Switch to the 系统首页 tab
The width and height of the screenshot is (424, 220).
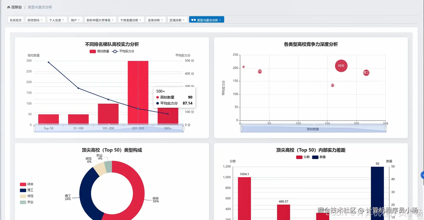pos(16,20)
